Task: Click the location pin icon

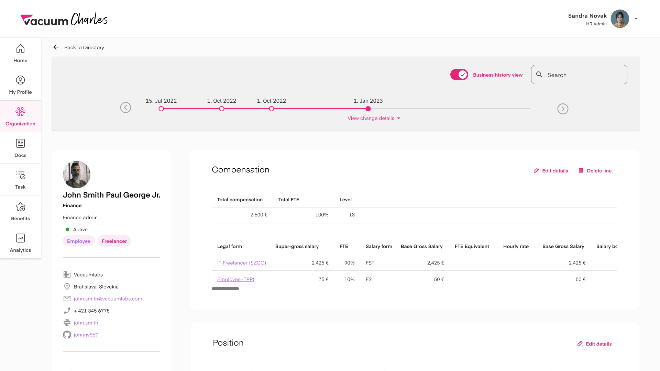Action: point(67,286)
